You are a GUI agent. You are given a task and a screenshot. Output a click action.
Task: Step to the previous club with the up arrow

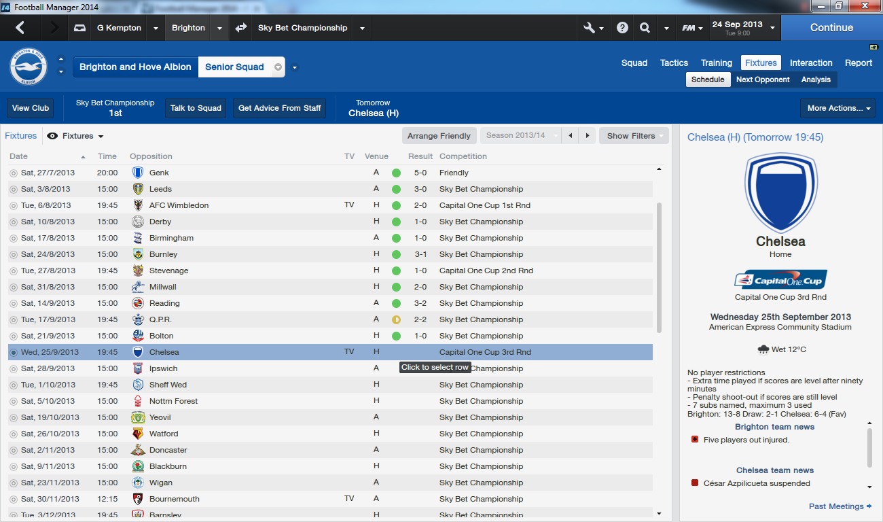(x=61, y=58)
